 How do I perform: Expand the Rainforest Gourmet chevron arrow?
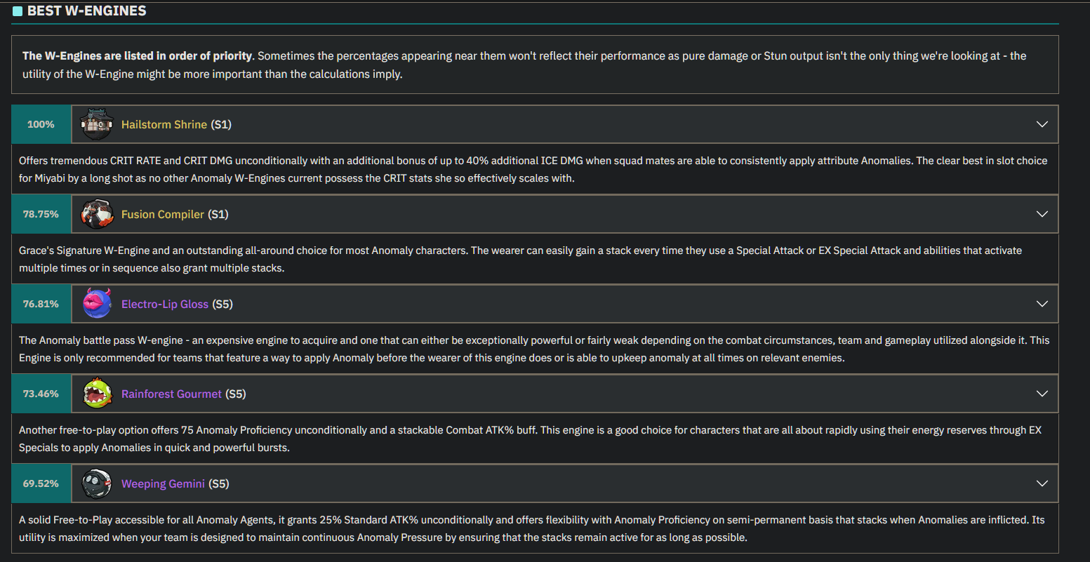1042,394
